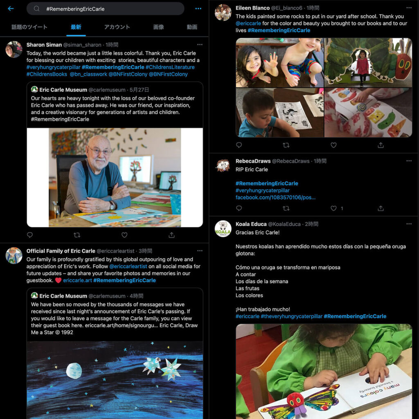Like Sharon Siman's tweet
The width and height of the screenshot is (419, 419).
tap(124, 235)
